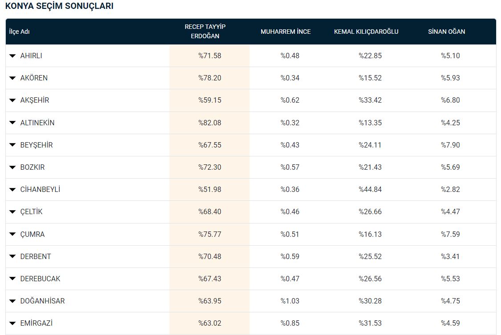Open ALTINEKİN details via its arrow
This screenshot has height=335, width=501.
pyautogui.click(x=12, y=123)
